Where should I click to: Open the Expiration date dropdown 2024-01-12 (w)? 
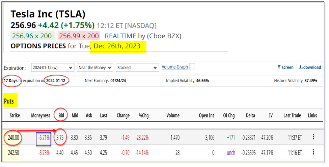[x=53, y=68]
